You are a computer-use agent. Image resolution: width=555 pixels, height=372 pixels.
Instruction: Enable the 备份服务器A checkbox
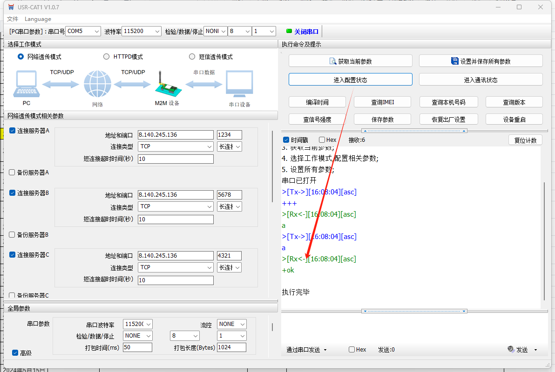(x=12, y=173)
